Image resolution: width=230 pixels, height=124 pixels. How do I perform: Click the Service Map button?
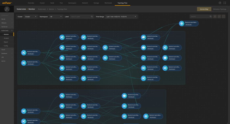pos(204,9)
